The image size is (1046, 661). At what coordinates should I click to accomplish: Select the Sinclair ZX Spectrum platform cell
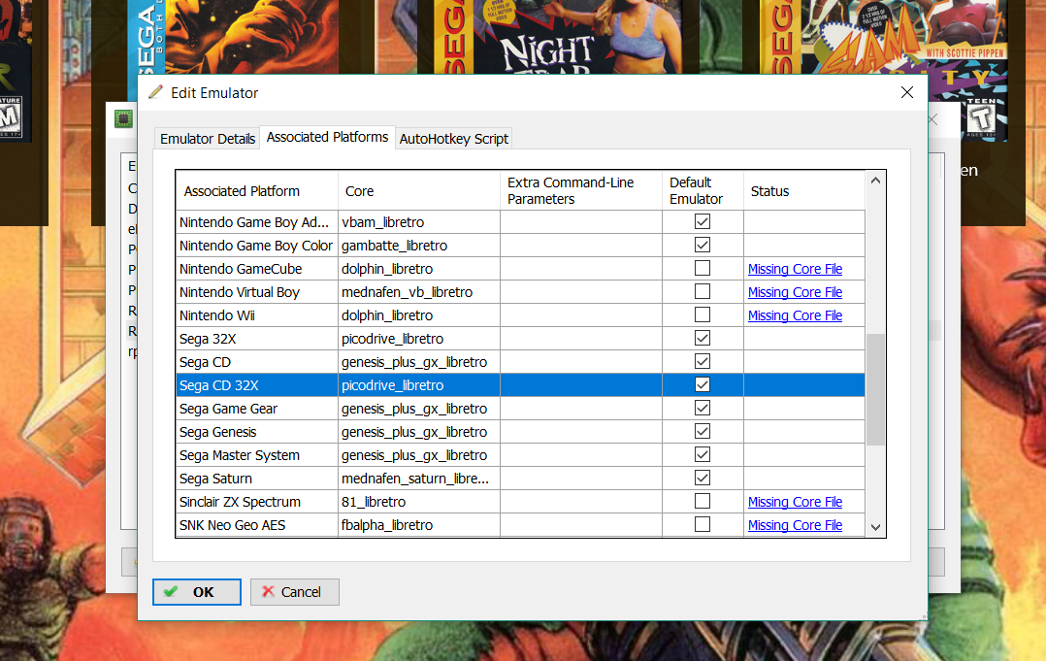257,502
